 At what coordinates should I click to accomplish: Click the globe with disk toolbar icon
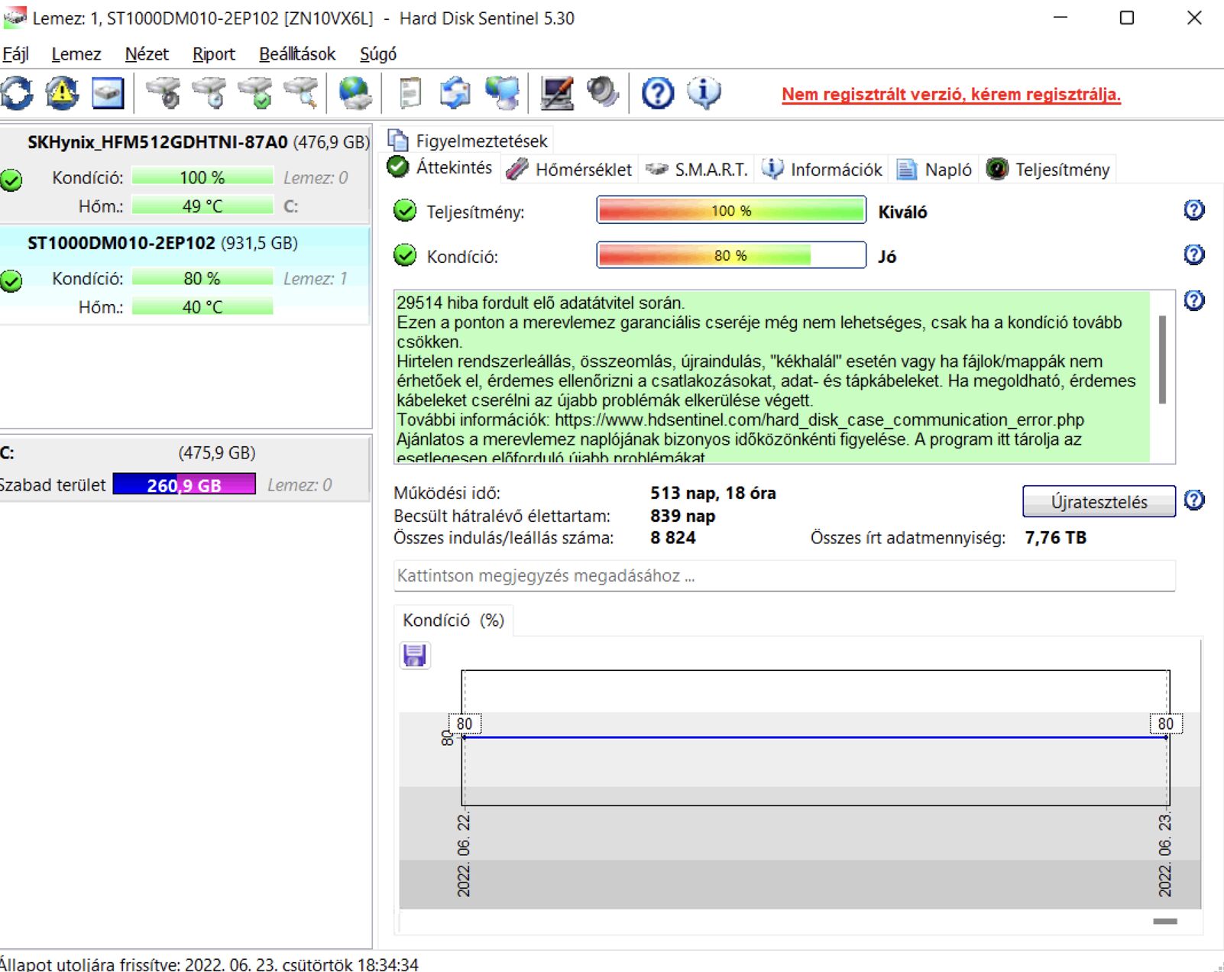[355, 93]
